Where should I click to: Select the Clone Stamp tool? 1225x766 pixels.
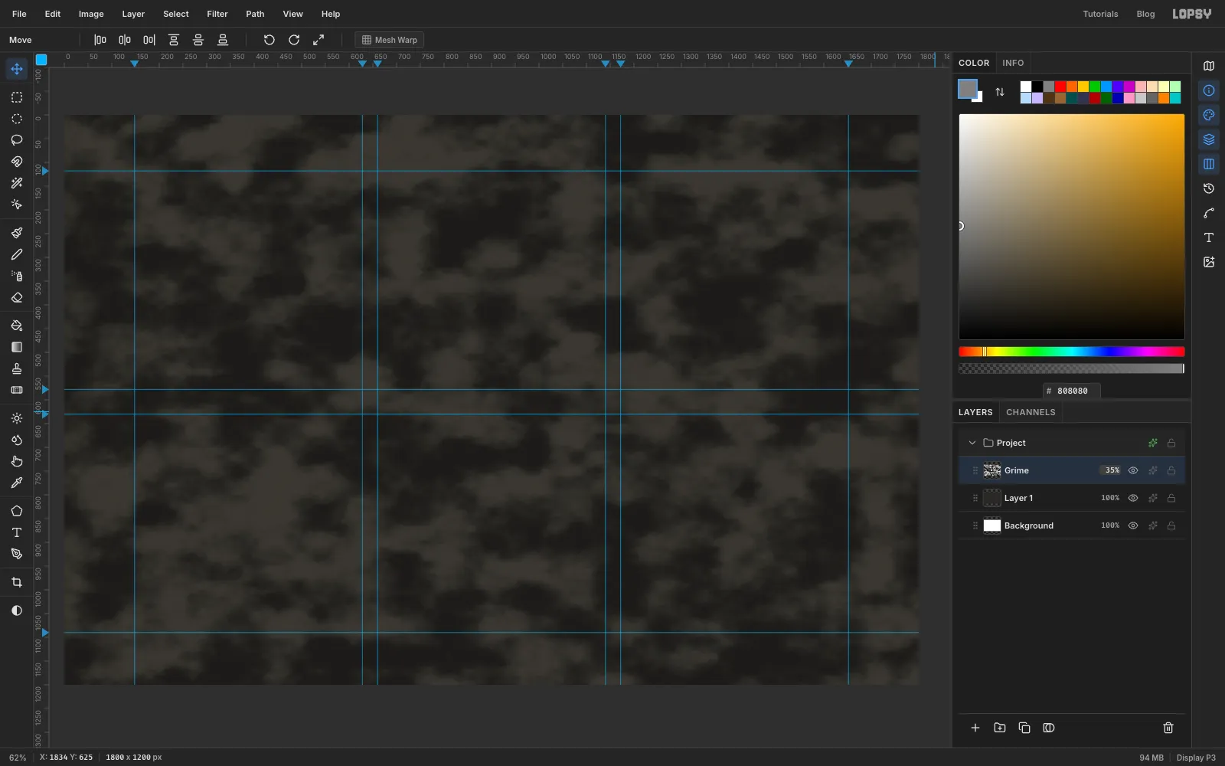[17, 368]
